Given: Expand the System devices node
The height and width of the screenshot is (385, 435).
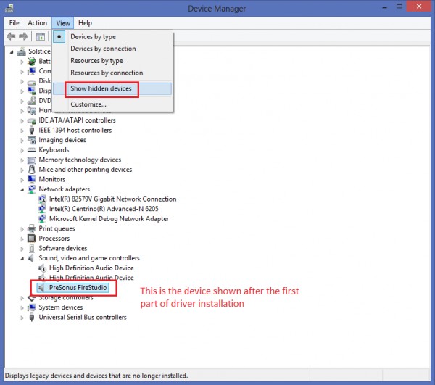Looking at the screenshot, I should pyautogui.click(x=22, y=308).
